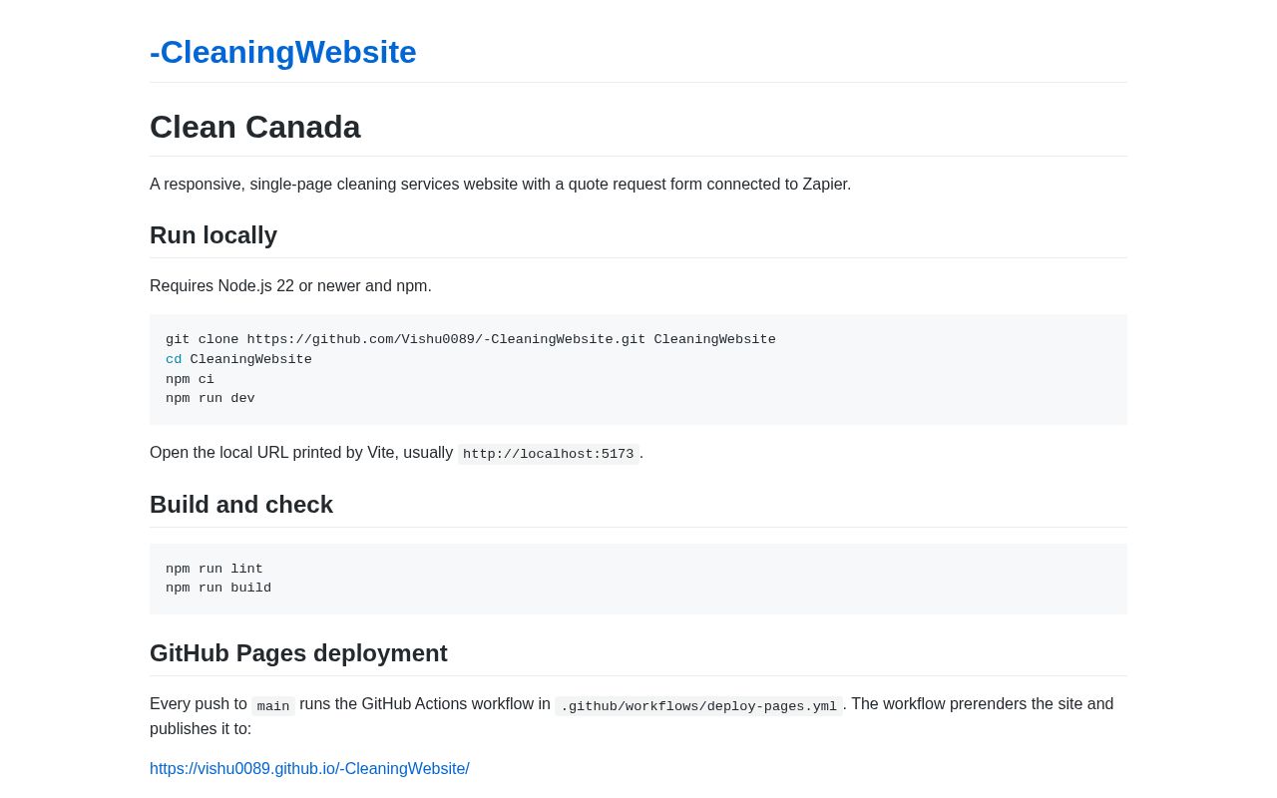This screenshot has height=798, width=1277.
Task: Click the npm run dev command line
Action: (211, 399)
